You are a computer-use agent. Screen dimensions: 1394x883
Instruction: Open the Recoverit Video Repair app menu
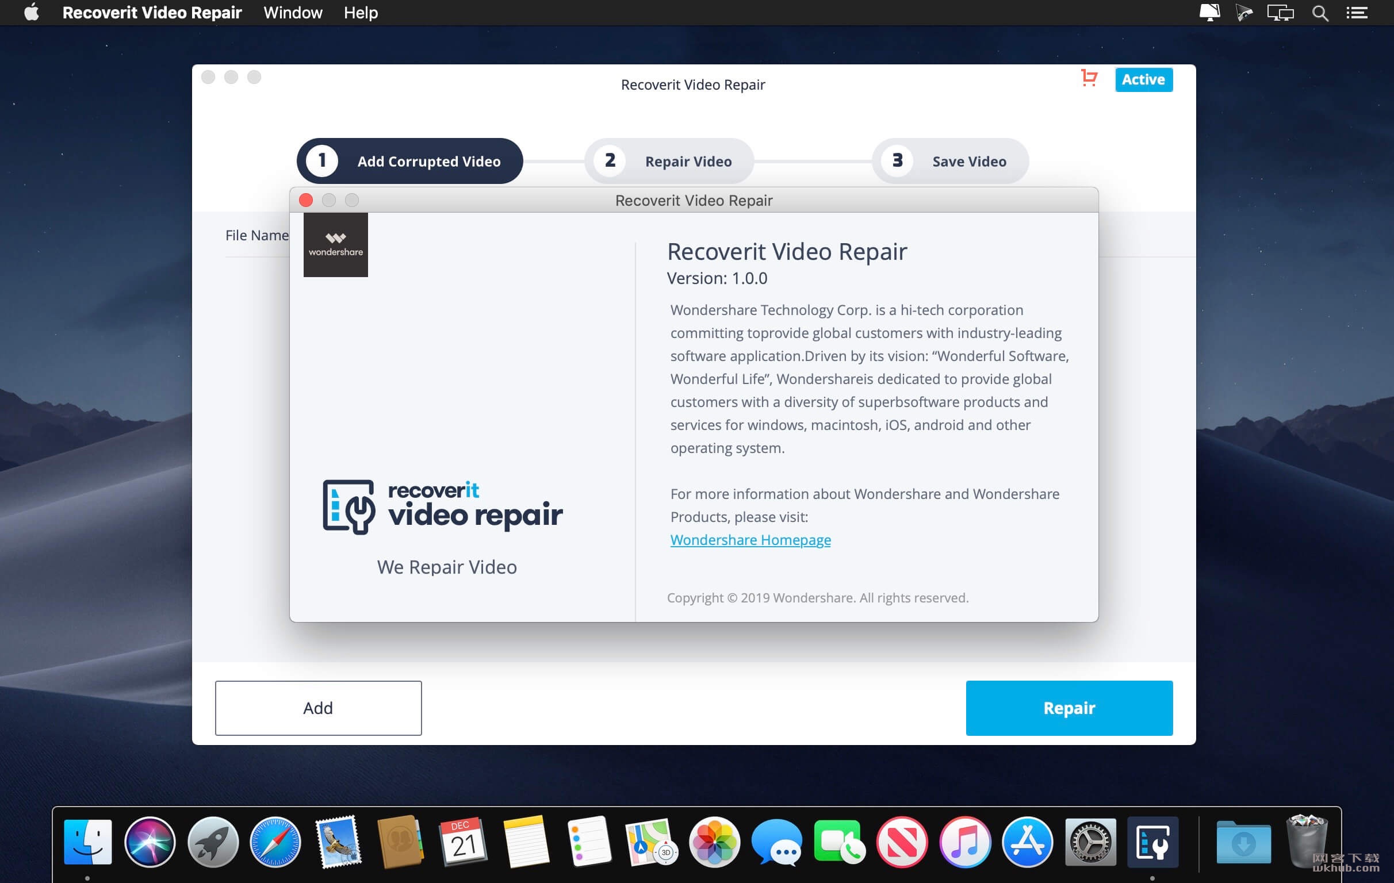pyautogui.click(x=152, y=13)
